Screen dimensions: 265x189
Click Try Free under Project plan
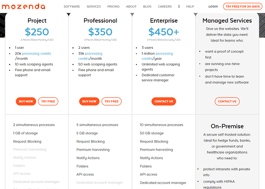click(x=48, y=101)
